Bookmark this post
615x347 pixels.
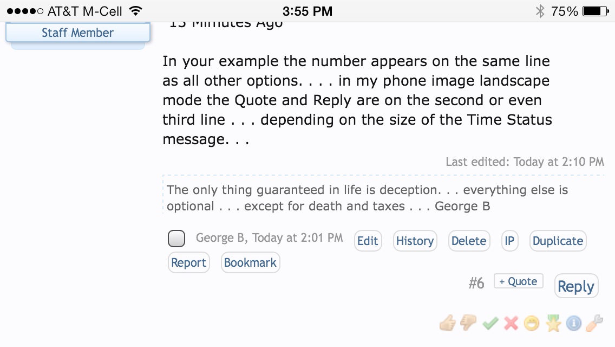tap(250, 262)
